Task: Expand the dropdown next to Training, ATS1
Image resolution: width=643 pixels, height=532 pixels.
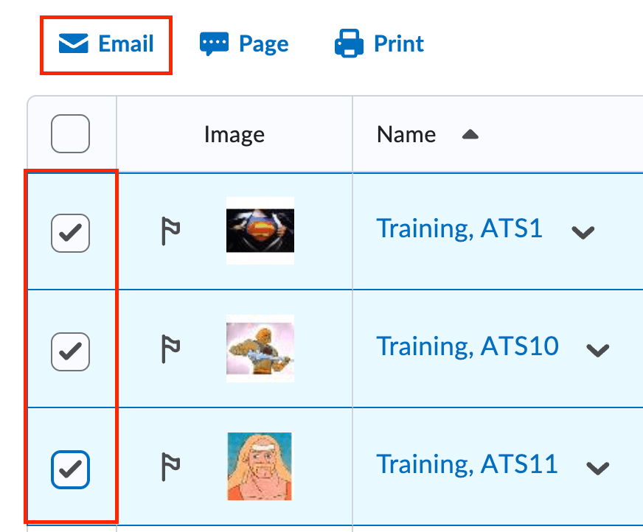Action: [x=583, y=233]
